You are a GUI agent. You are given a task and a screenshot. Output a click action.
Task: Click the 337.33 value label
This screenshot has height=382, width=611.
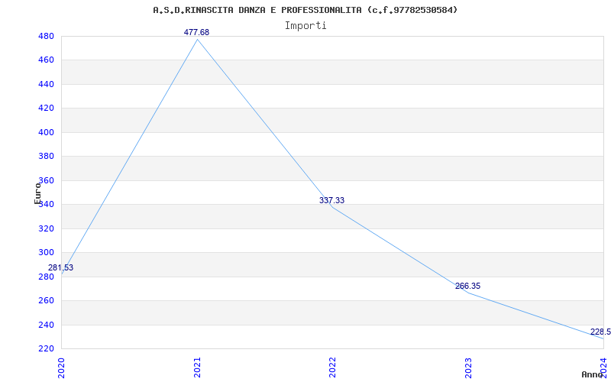click(x=331, y=200)
